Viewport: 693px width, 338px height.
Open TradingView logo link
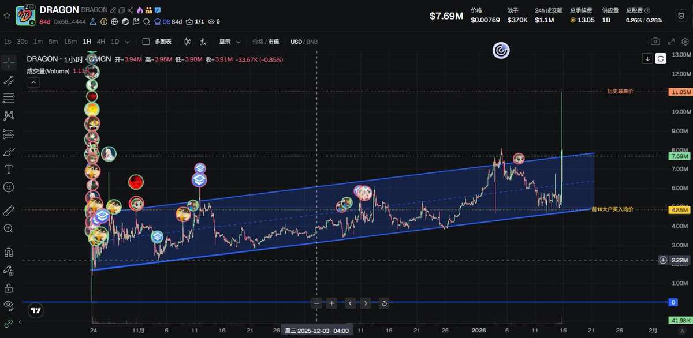click(36, 310)
